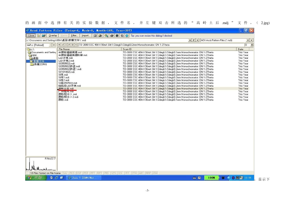Click the printer icon in toolbar
The width and height of the screenshot is (295, 209).
coord(111,36)
